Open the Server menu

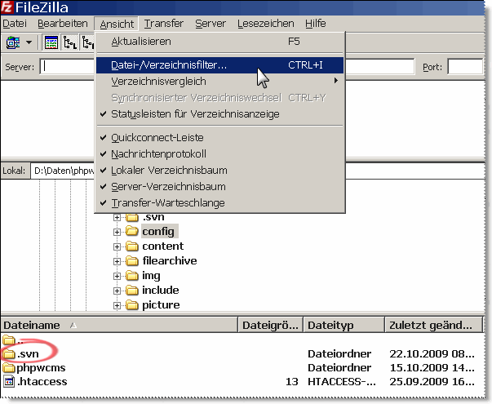[211, 24]
